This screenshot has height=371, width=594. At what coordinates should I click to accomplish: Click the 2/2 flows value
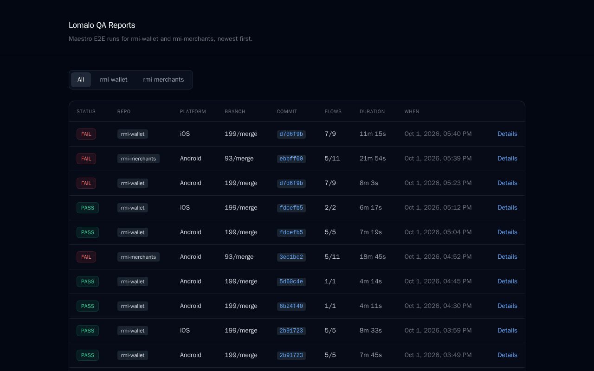tap(330, 208)
